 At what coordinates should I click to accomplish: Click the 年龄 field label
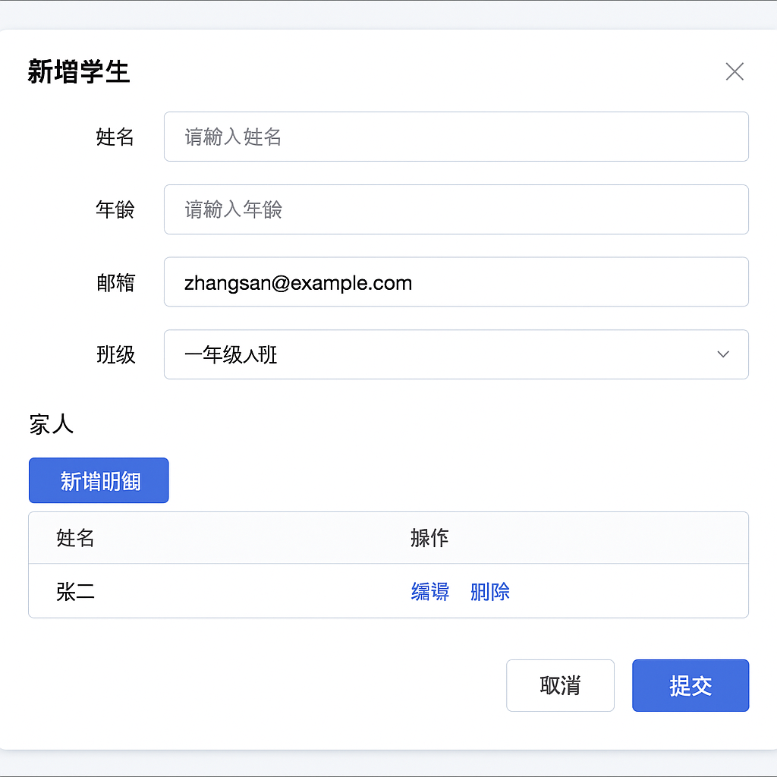(115, 209)
